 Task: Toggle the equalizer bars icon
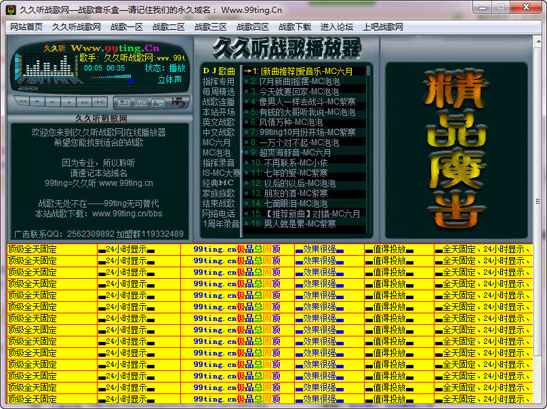point(158,102)
